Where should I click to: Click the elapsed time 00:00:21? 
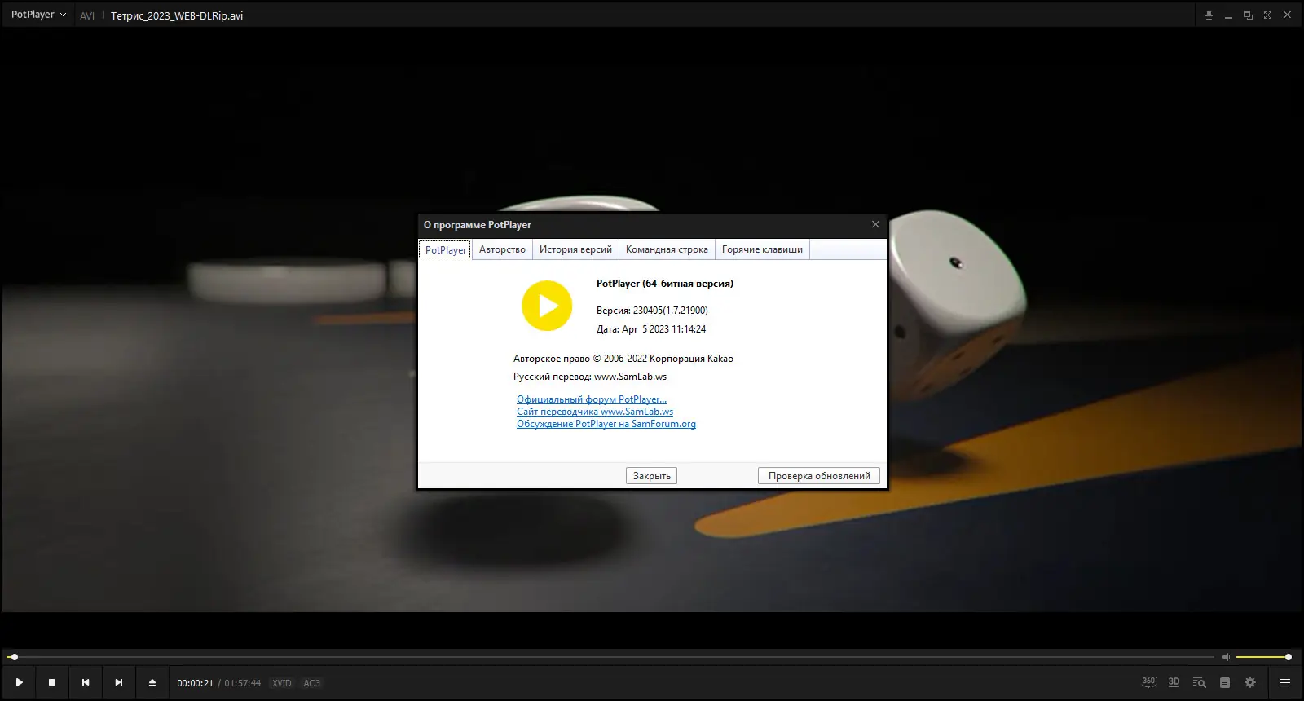pos(196,683)
